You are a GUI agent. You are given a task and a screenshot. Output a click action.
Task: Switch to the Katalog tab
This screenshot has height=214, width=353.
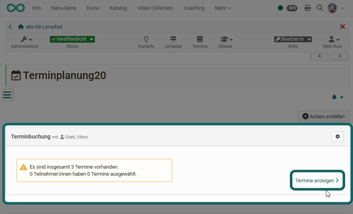pyautogui.click(x=118, y=8)
